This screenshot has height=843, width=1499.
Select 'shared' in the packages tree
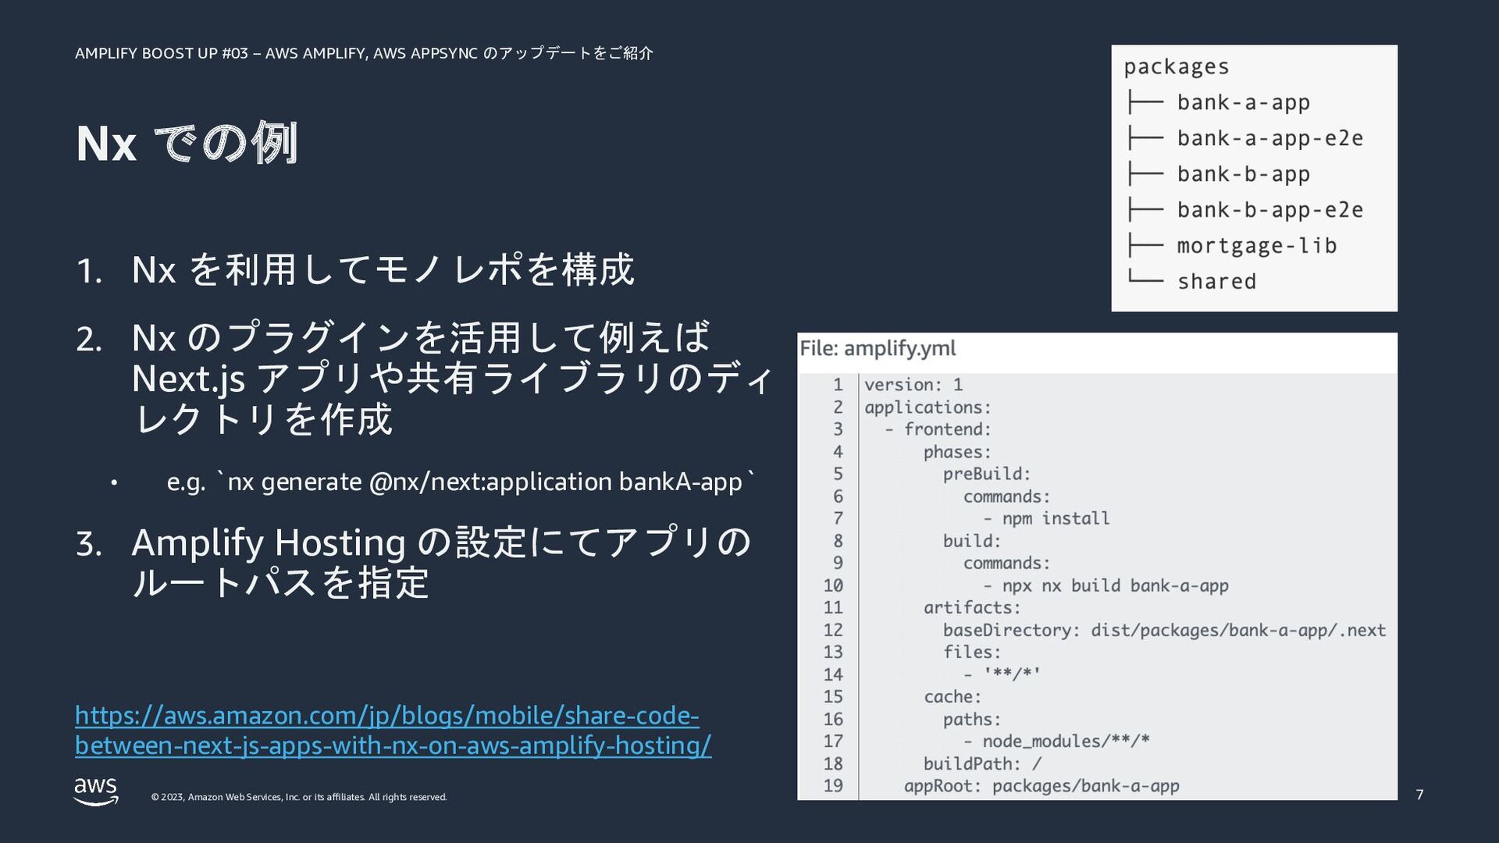[x=1217, y=281]
